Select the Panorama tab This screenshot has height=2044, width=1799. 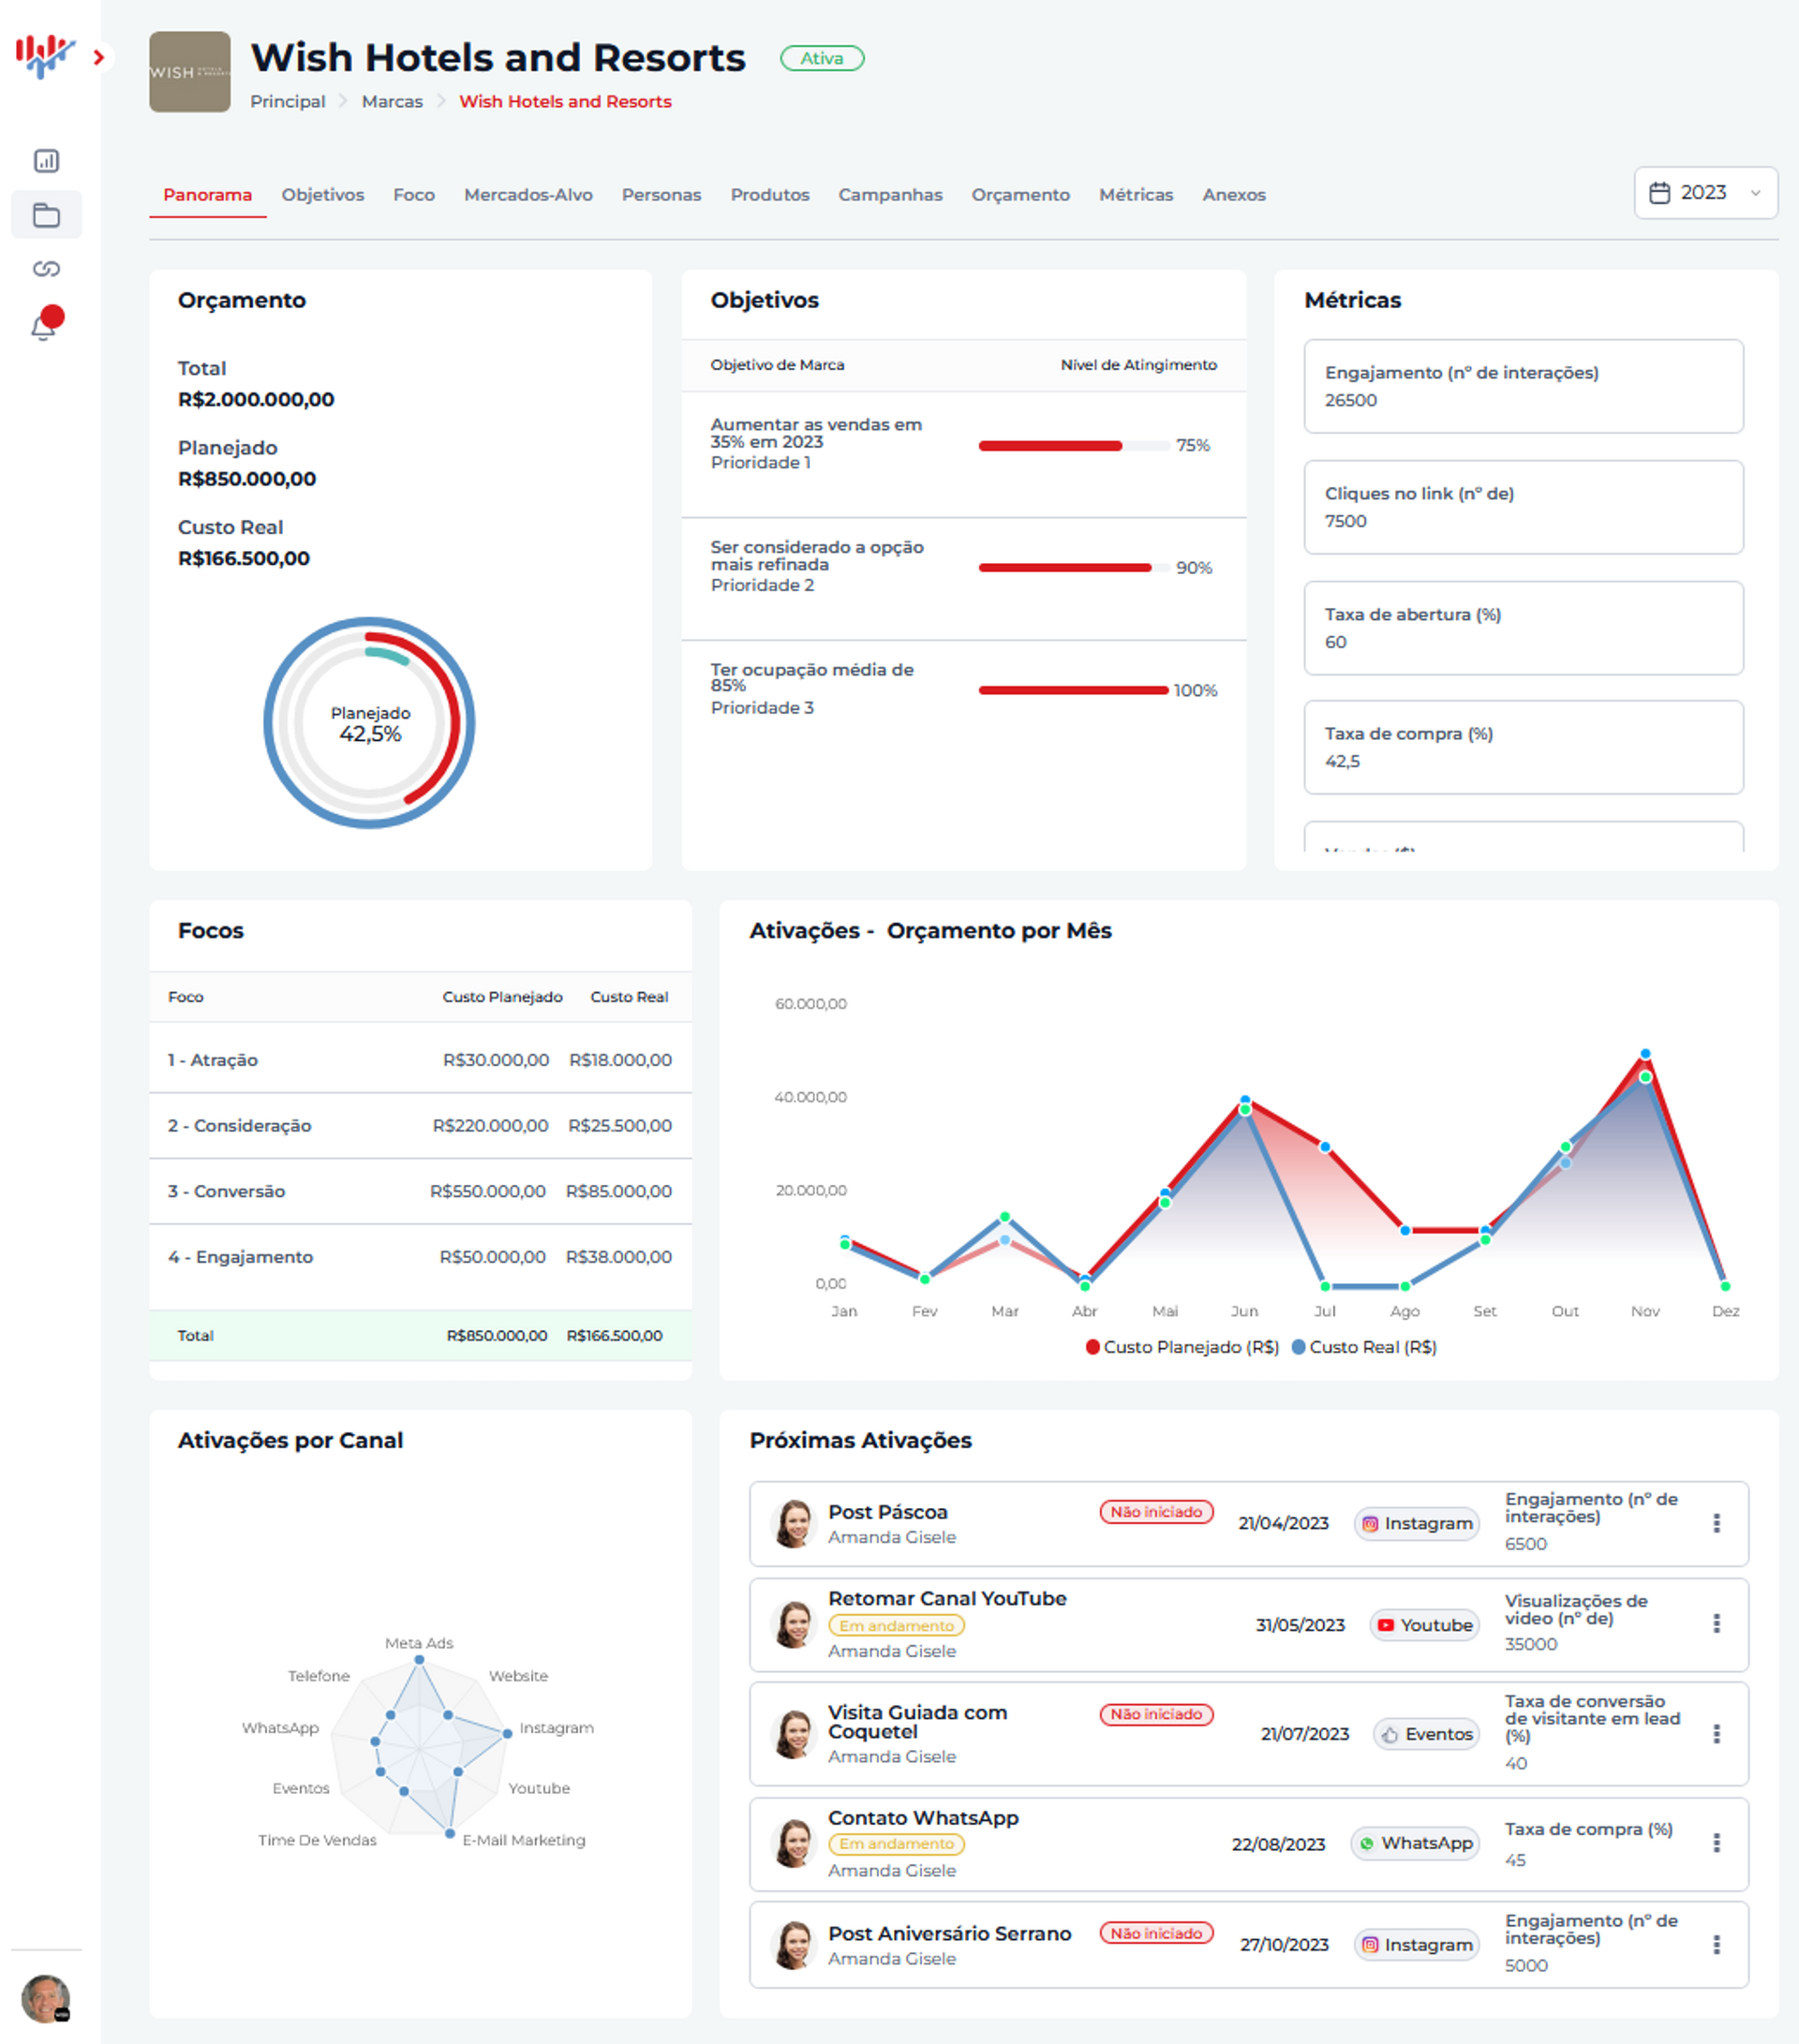208,195
